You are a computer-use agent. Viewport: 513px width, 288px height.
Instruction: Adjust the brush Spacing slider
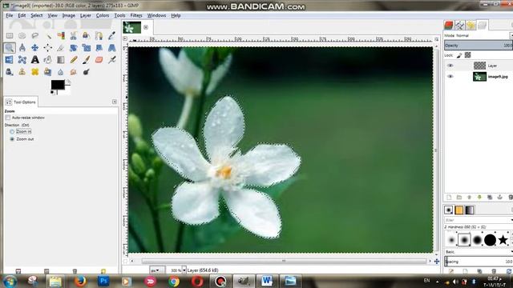(x=479, y=262)
